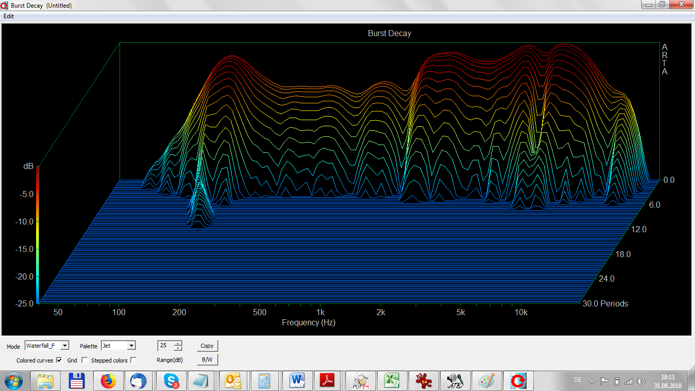Uncheck the Colored curves checkbox

[x=59, y=360]
